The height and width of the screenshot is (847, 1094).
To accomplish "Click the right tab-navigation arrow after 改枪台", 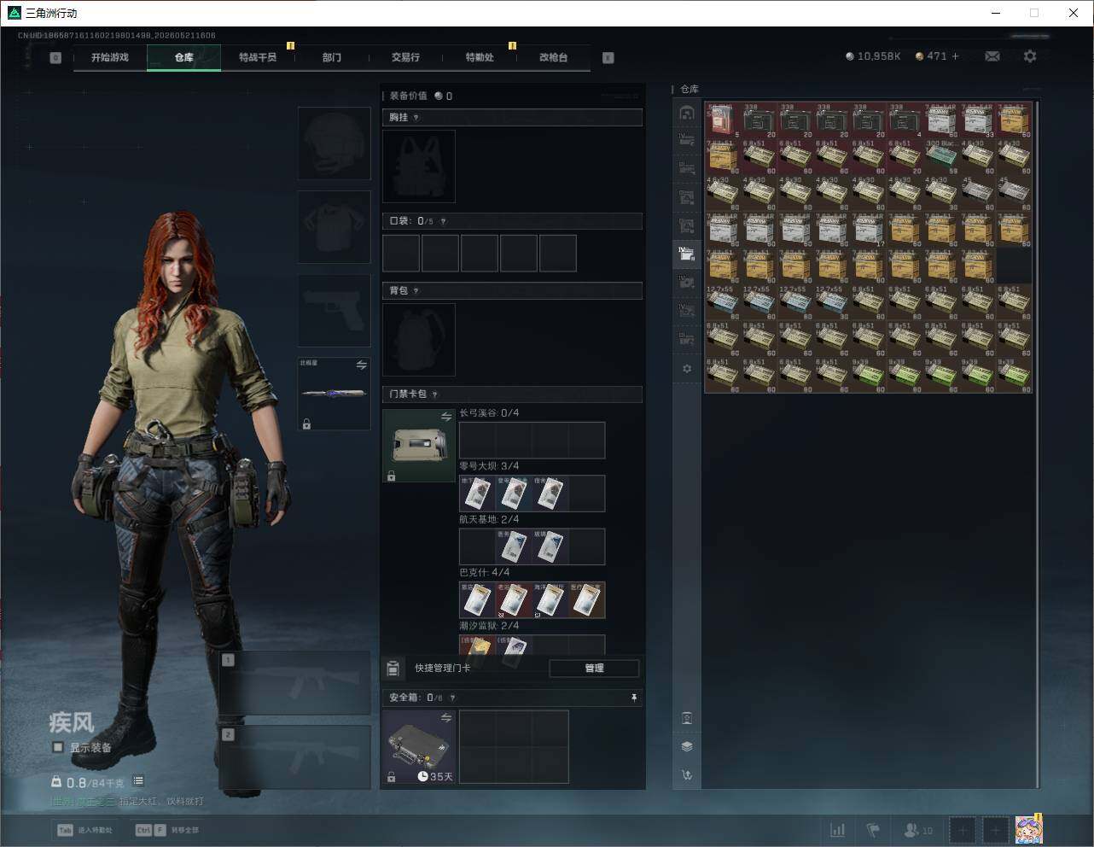I will [608, 58].
